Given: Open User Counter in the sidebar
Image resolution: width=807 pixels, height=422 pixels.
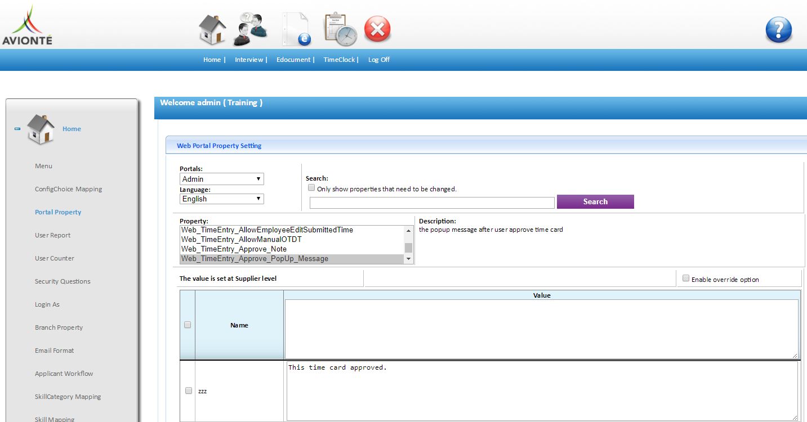Looking at the screenshot, I should pos(55,258).
